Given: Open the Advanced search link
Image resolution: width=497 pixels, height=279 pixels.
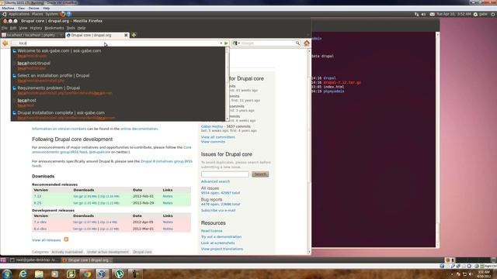Looking at the screenshot, I should [215, 181].
